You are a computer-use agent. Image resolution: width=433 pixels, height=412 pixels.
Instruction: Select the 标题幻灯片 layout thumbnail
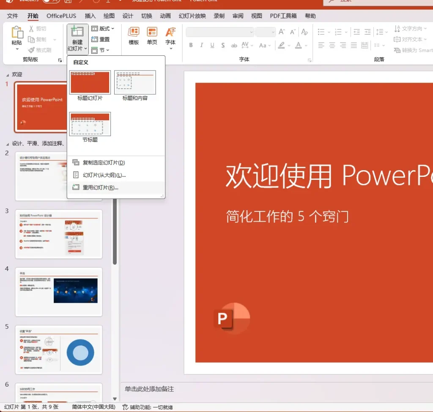90,82
